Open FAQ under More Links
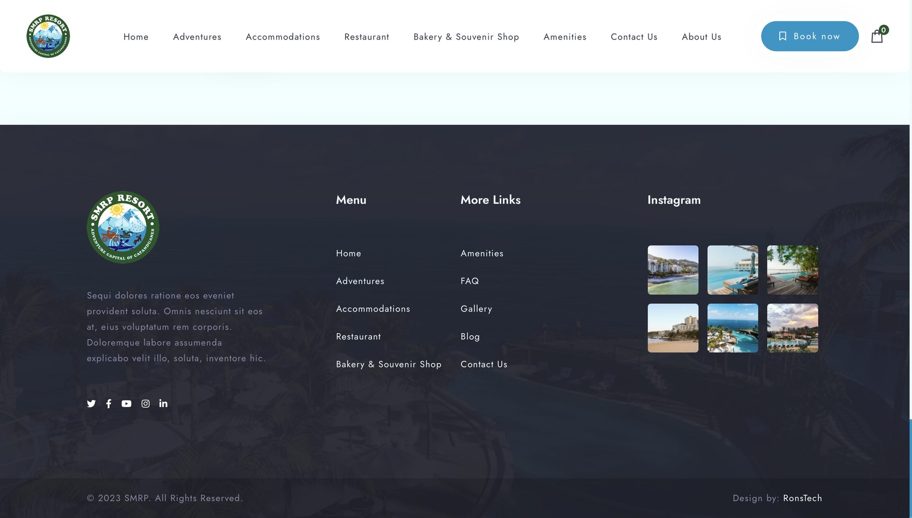This screenshot has width=912, height=518. tap(470, 281)
